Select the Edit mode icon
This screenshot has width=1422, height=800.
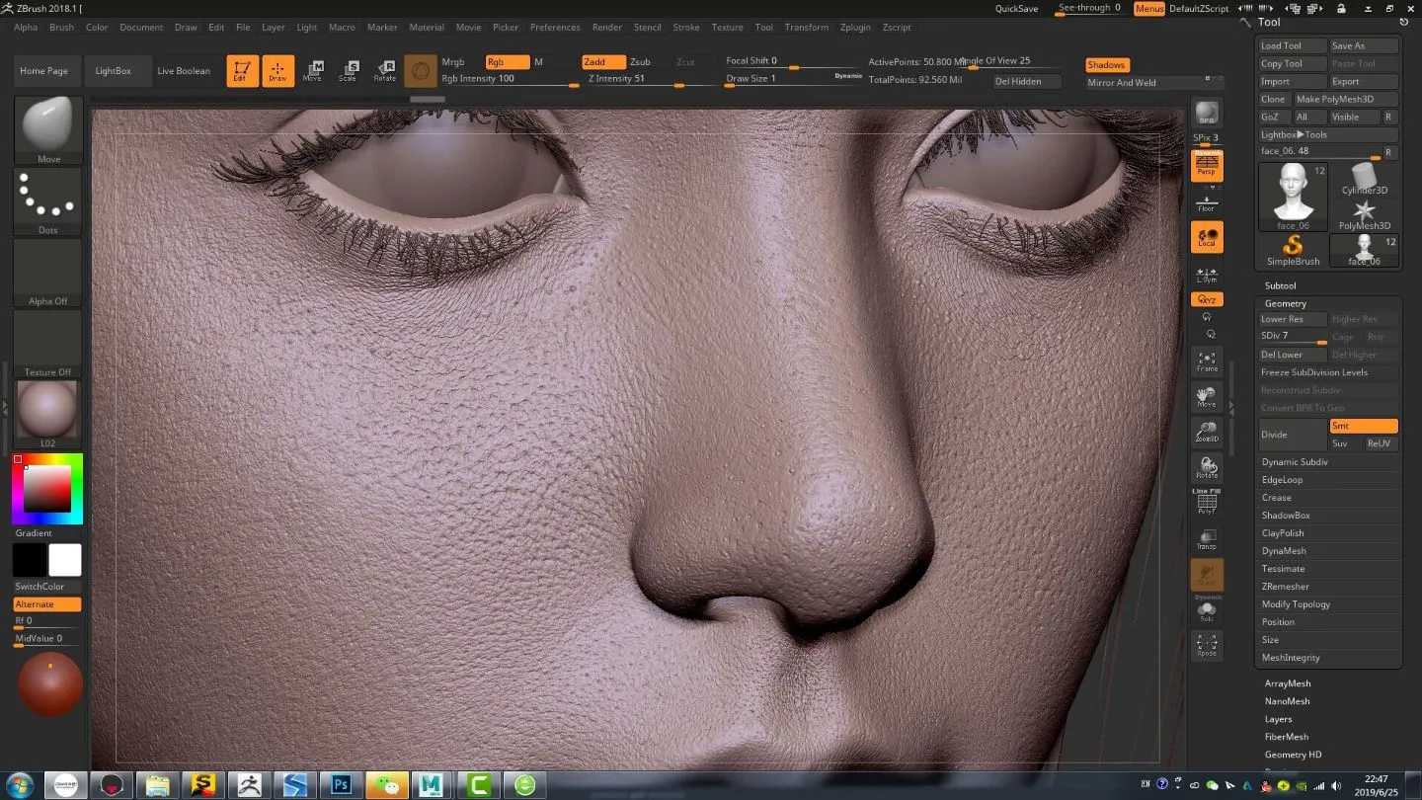click(x=242, y=71)
